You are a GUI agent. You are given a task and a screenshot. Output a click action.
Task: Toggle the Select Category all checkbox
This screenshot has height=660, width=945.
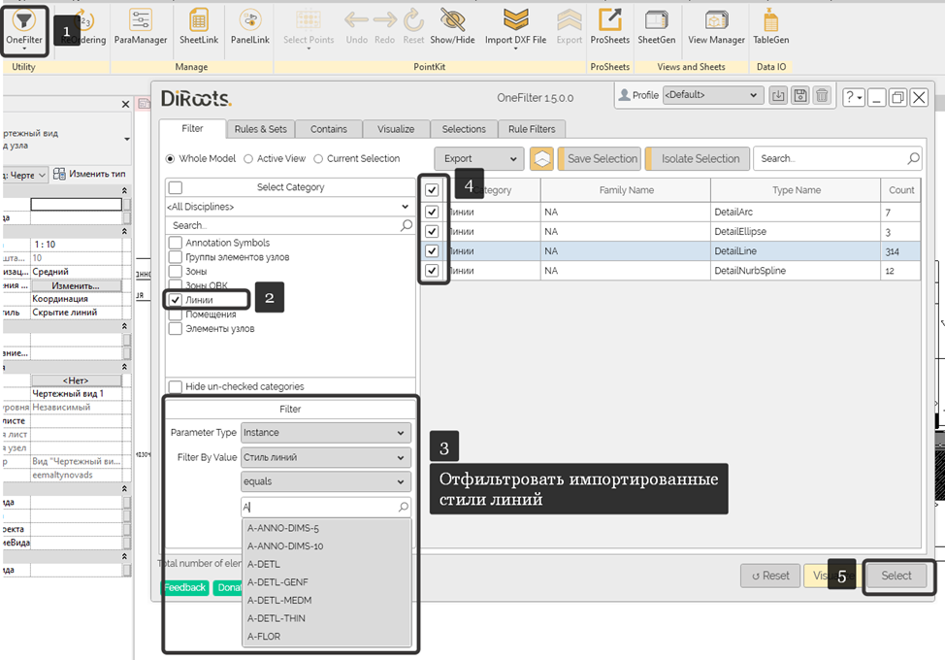(x=176, y=187)
